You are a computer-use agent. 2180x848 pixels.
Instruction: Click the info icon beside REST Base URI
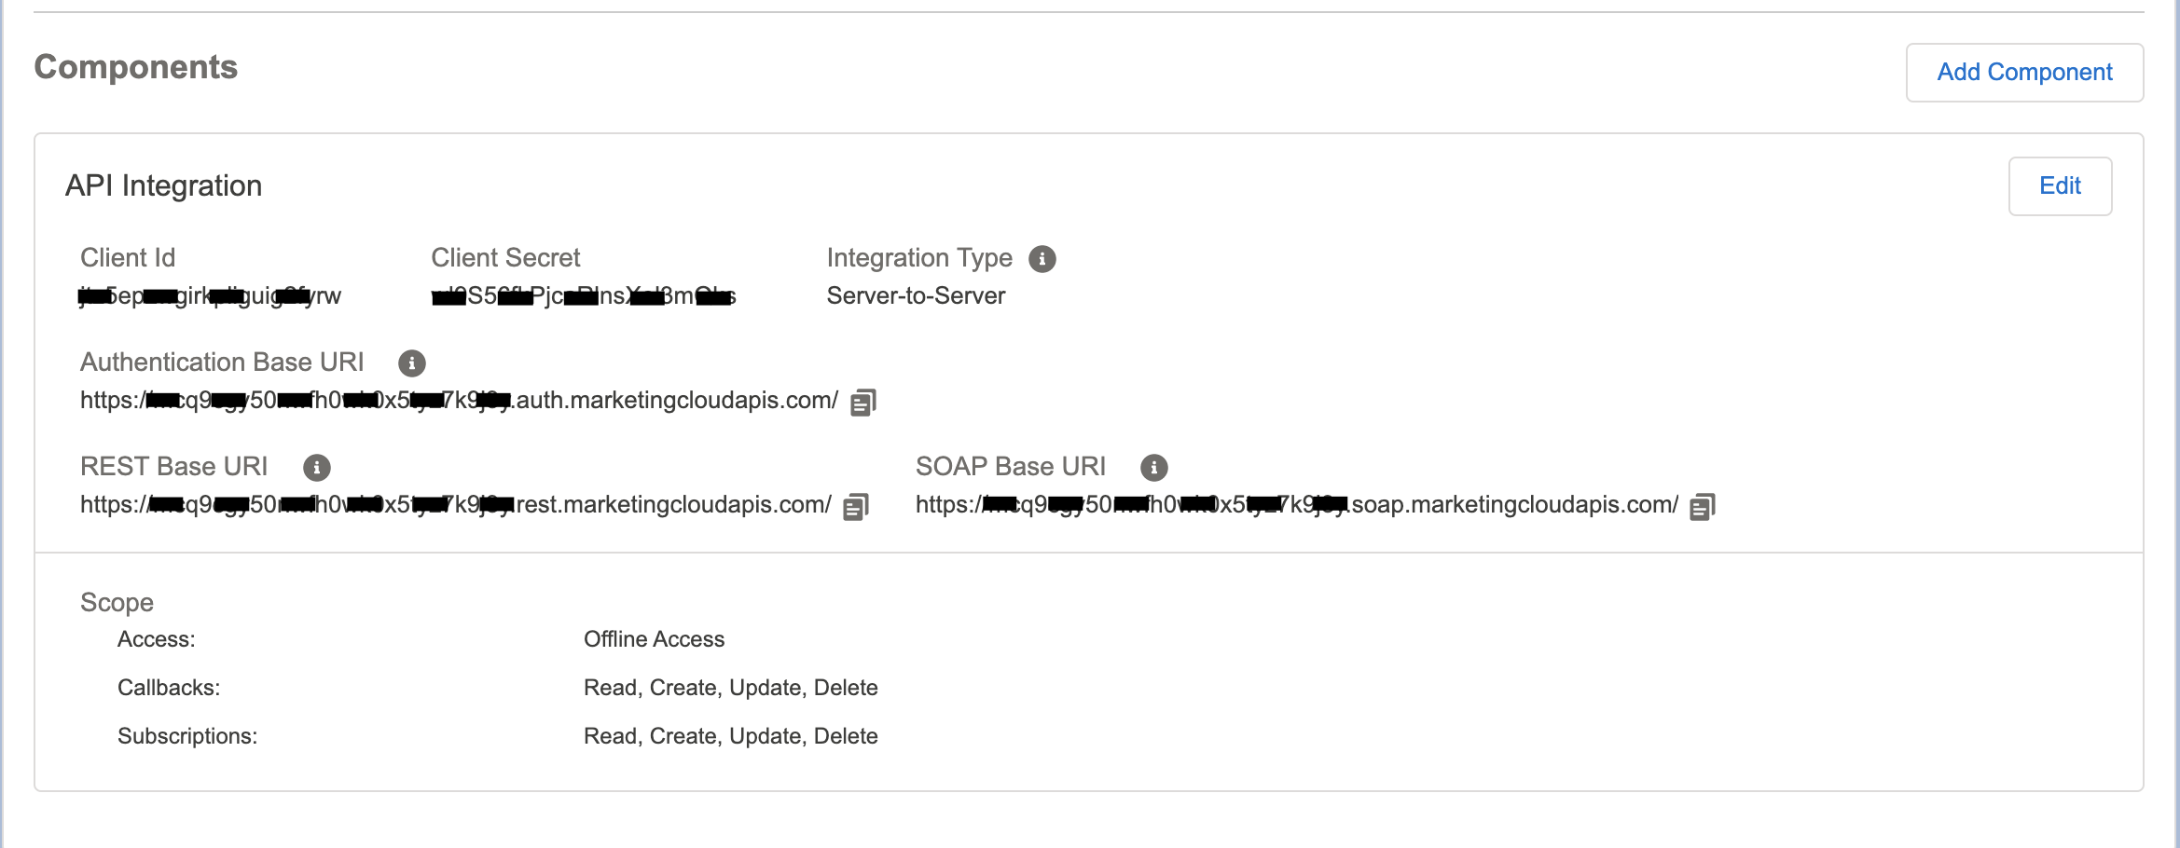coord(316,468)
